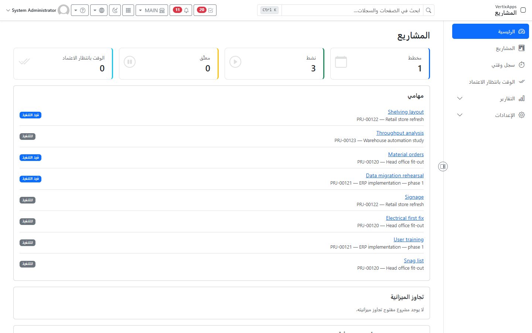
Task: Open the Material orders task link
Action: [x=406, y=154]
